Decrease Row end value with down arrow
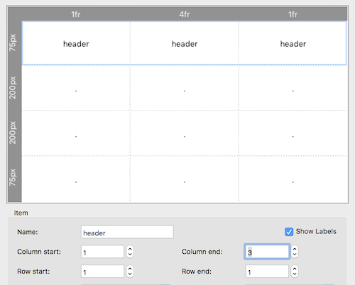This screenshot has width=355, height=285. point(295,274)
